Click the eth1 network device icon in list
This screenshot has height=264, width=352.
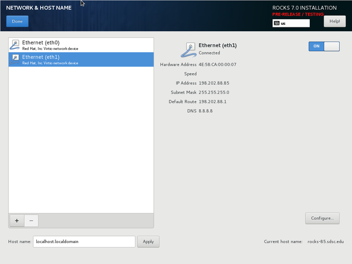click(x=15, y=59)
